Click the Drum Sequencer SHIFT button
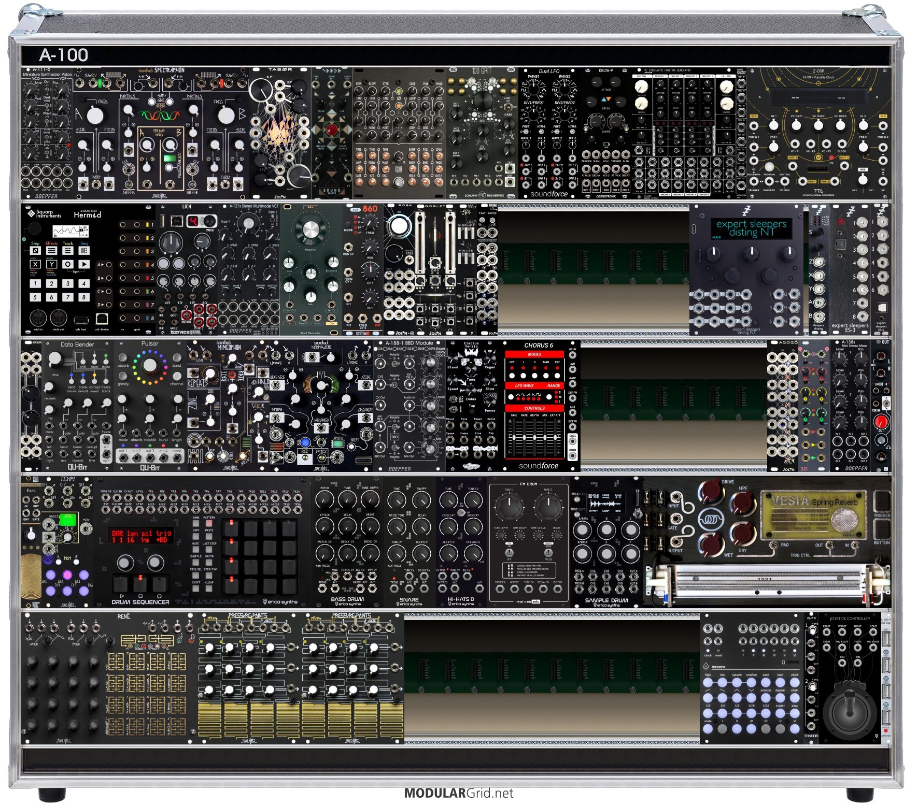Viewport: 918px width, 804px height. coord(196,587)
